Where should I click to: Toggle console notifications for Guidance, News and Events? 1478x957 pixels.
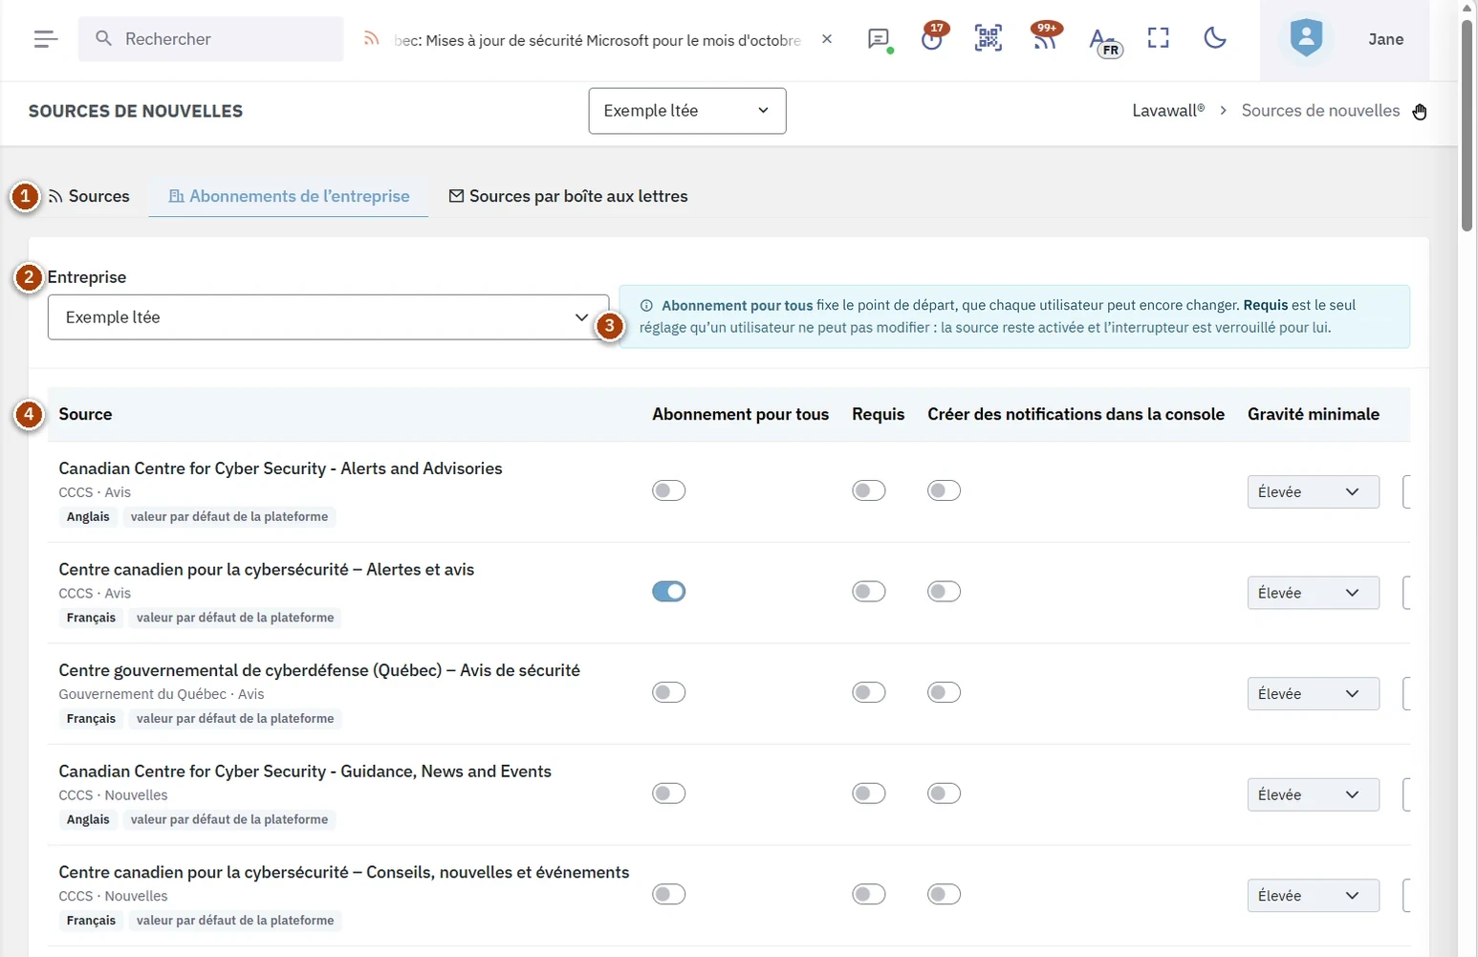pyautogui.click(x=945, y=794)
